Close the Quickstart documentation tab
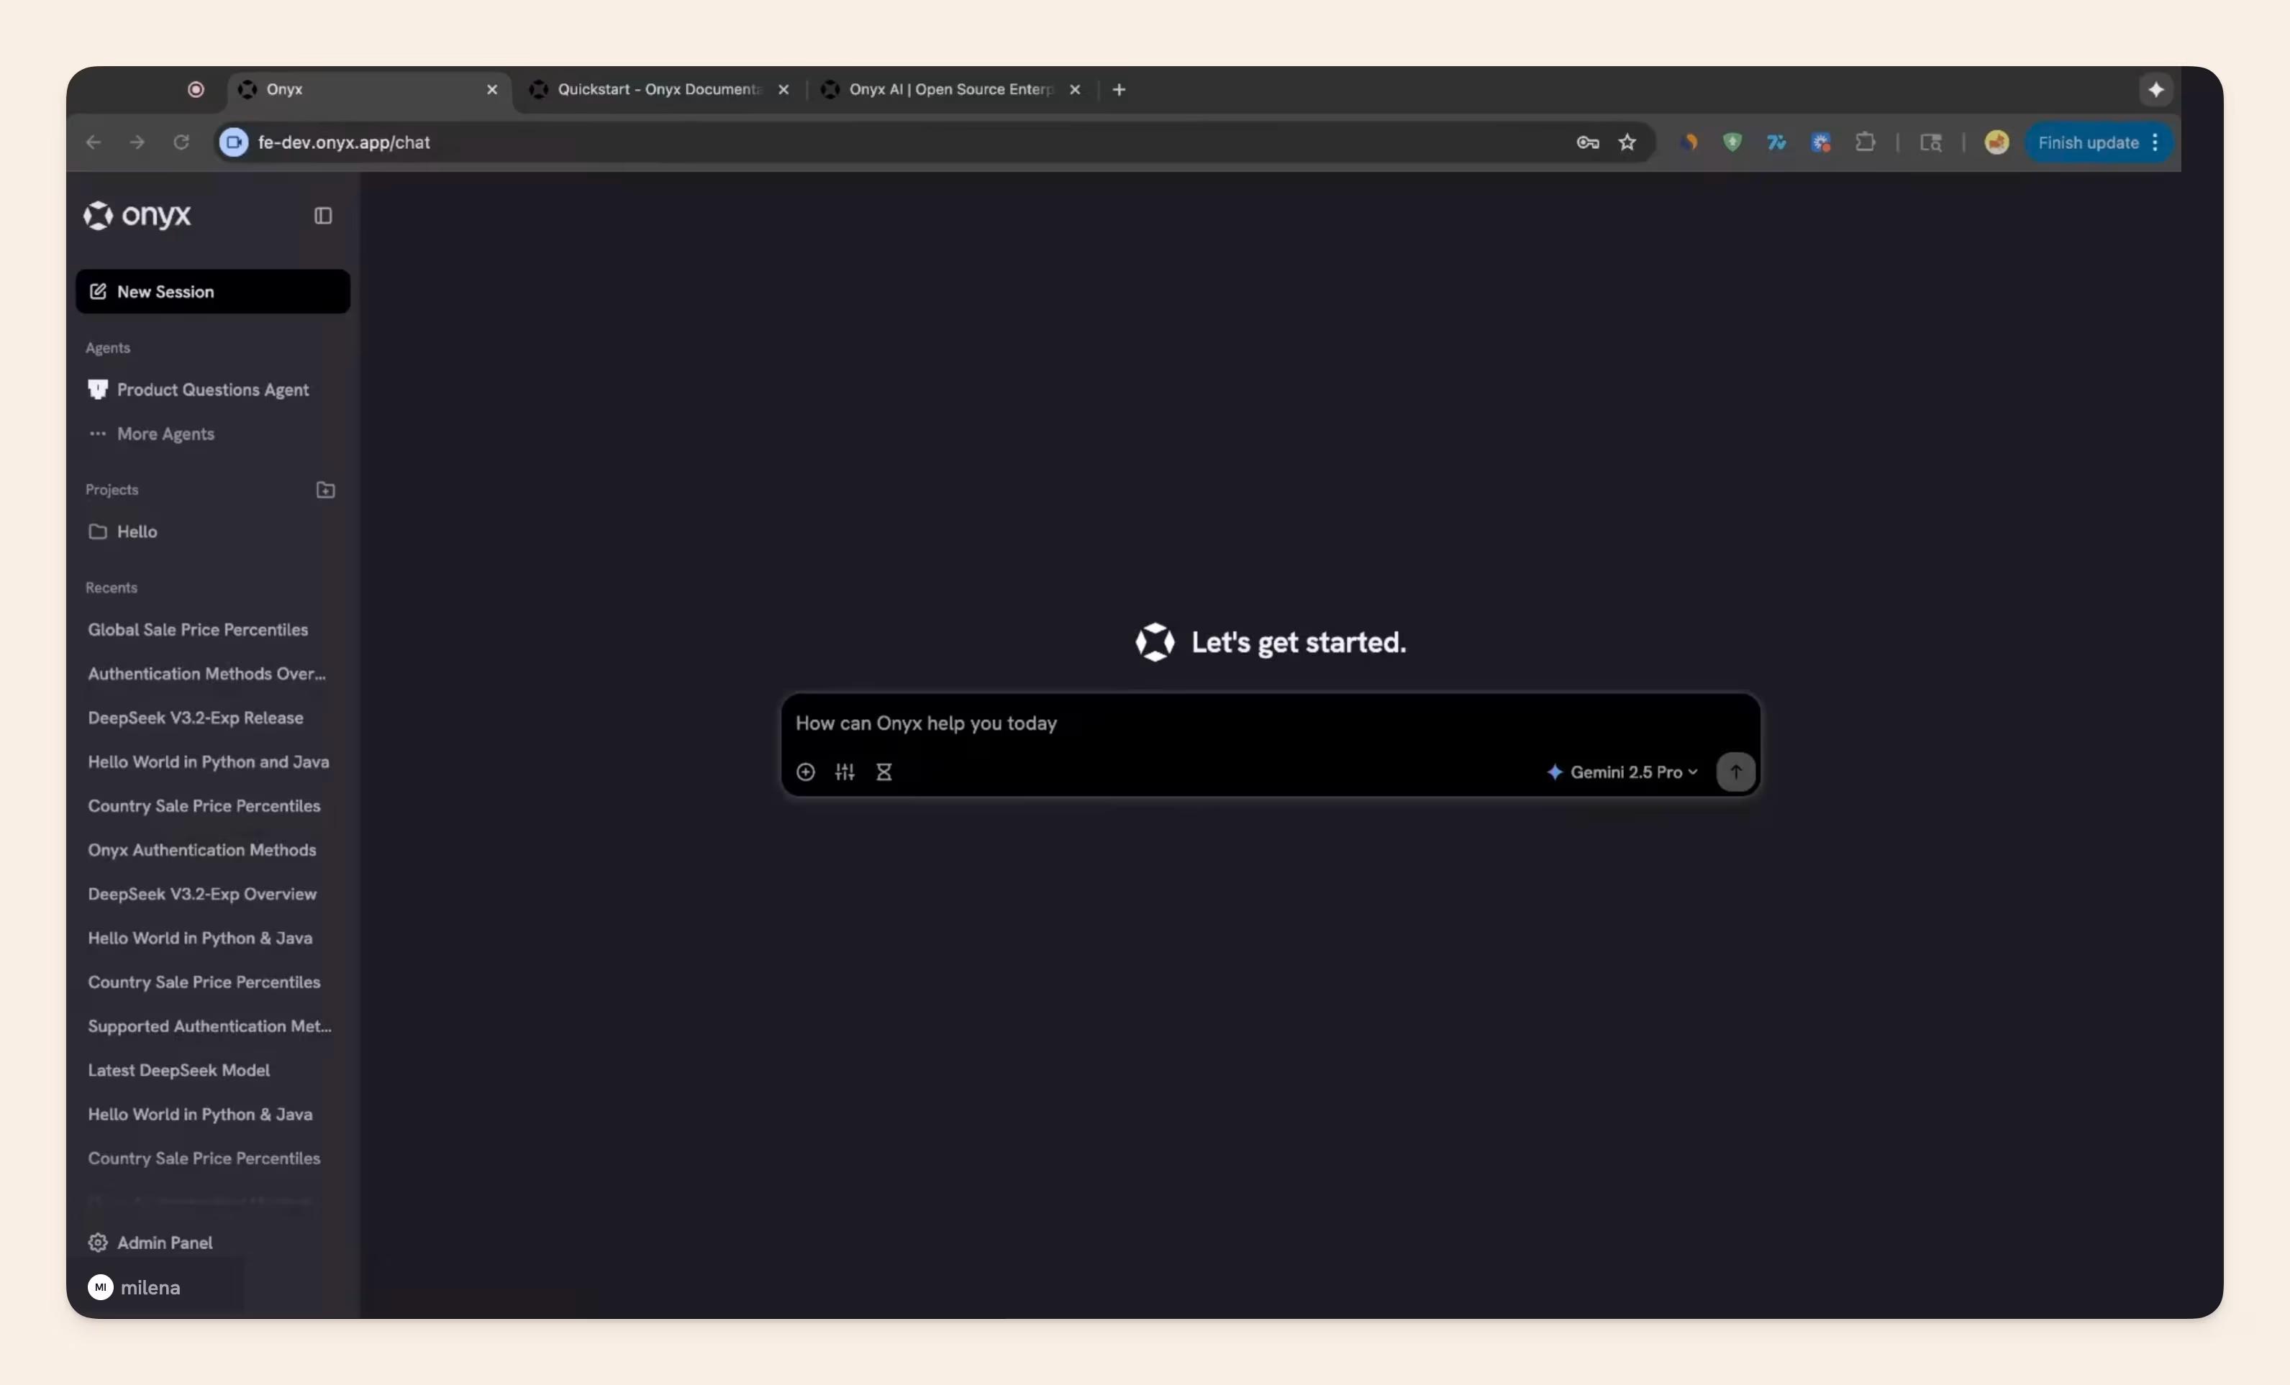This screenshot has width=2290, height=1385. (x=783, y=89)
